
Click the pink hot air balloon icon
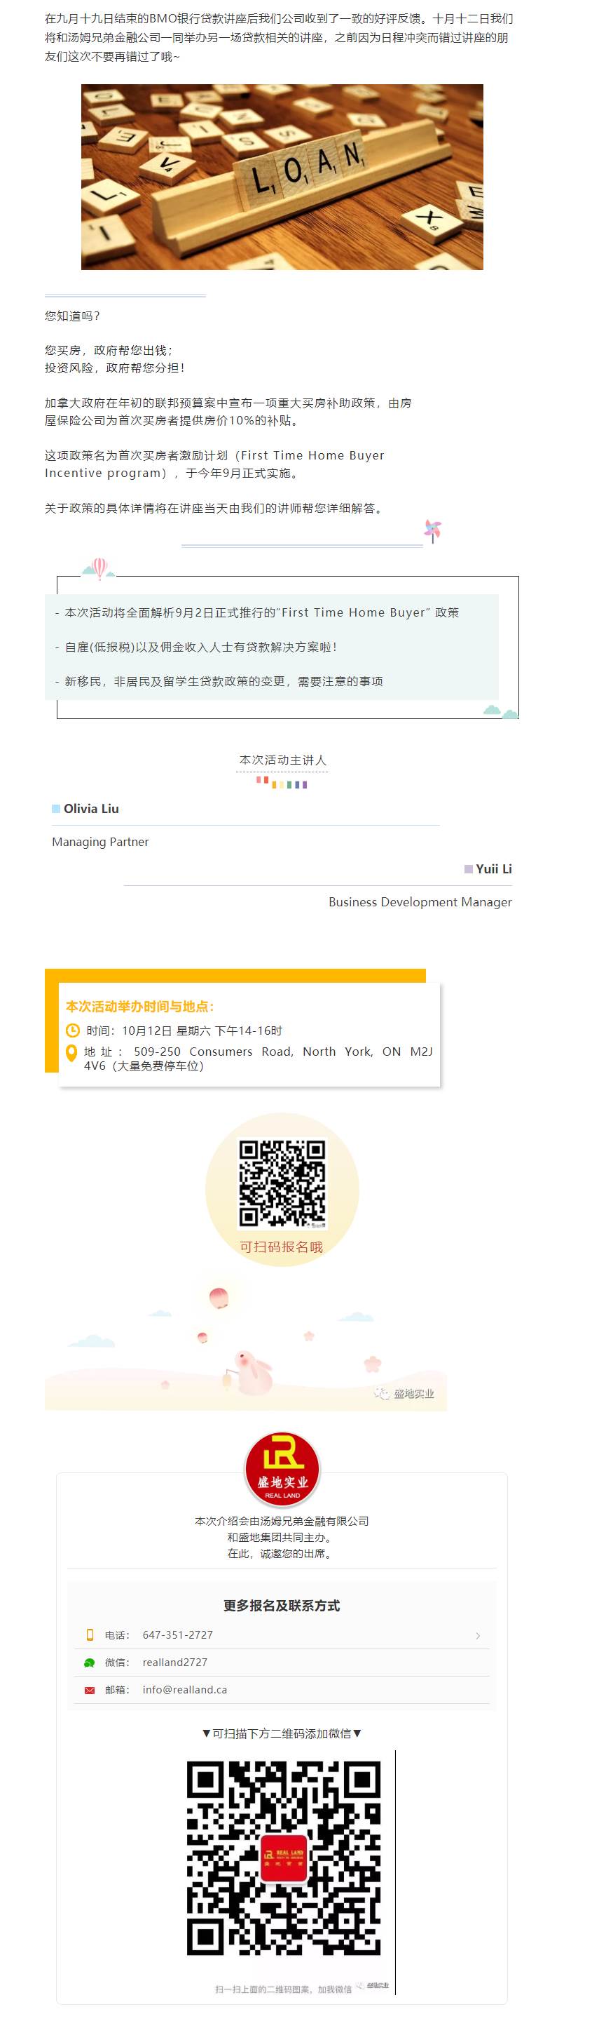pyautogui.click(x=99, y=568)
